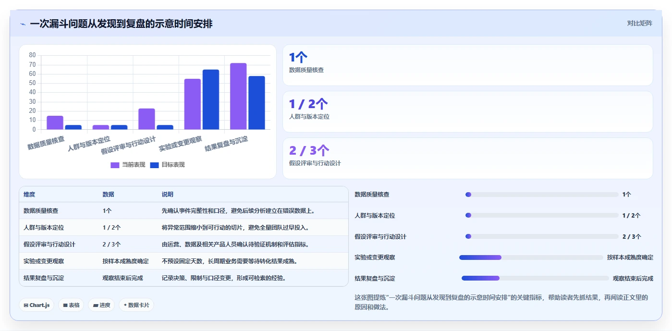Click the blue 数据质量核查 bar in the chart
The width and height of the screenshot is (672, 331).
pos(73,127)
